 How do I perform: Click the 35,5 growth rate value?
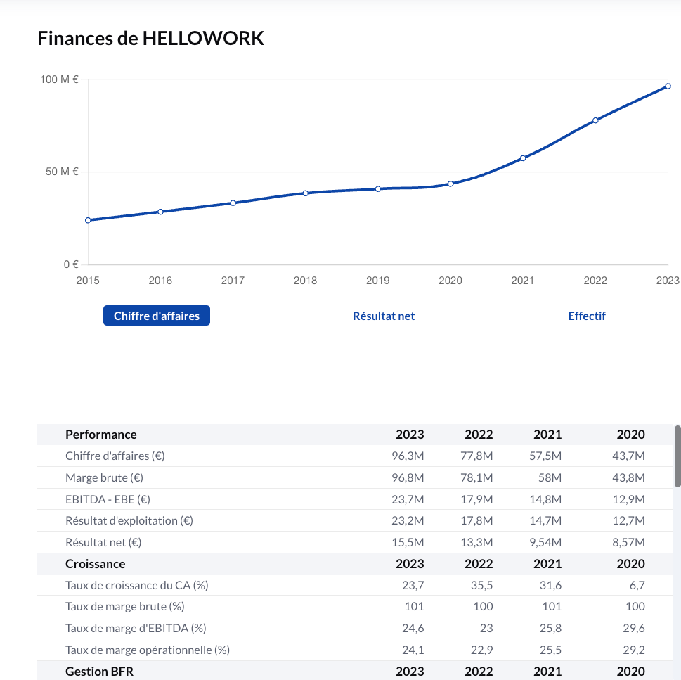pyautogui.click(x=481, y=585)
